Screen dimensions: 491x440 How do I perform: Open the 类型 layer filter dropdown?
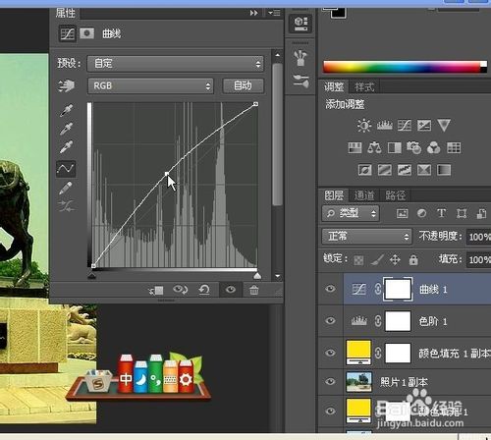point(351,214)
